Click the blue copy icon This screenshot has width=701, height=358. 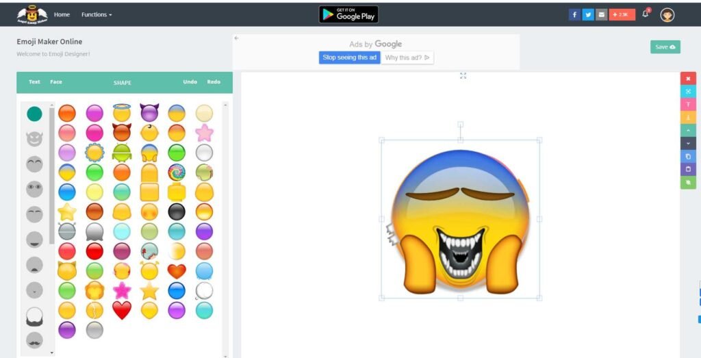688,157
